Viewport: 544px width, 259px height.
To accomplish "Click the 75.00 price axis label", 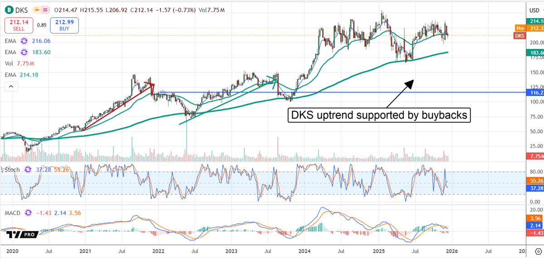I will pos(536,116).
